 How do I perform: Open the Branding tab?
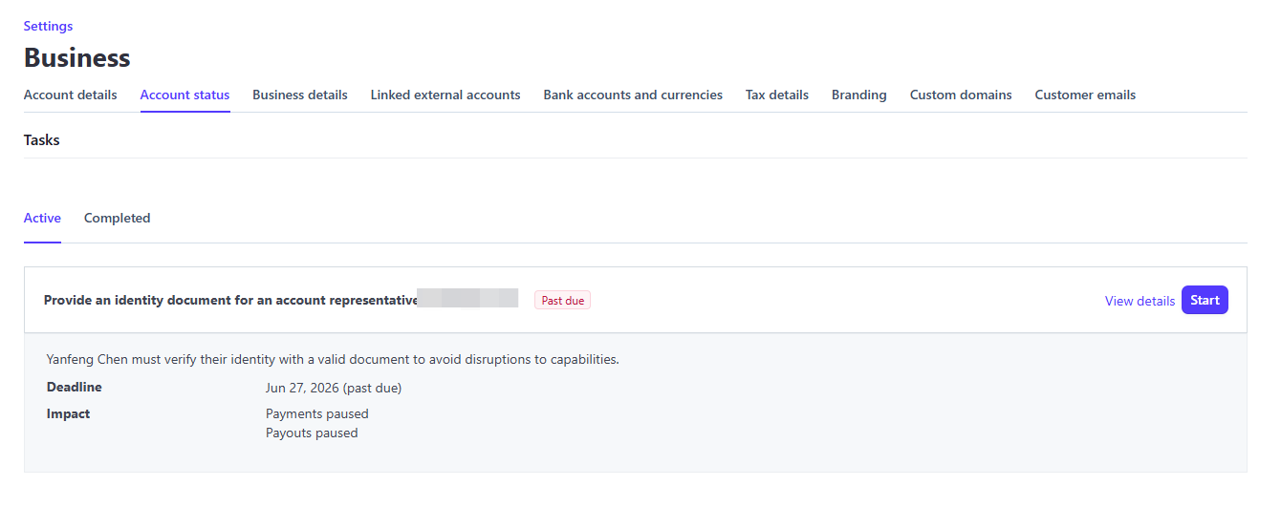(x=859, y=95)
